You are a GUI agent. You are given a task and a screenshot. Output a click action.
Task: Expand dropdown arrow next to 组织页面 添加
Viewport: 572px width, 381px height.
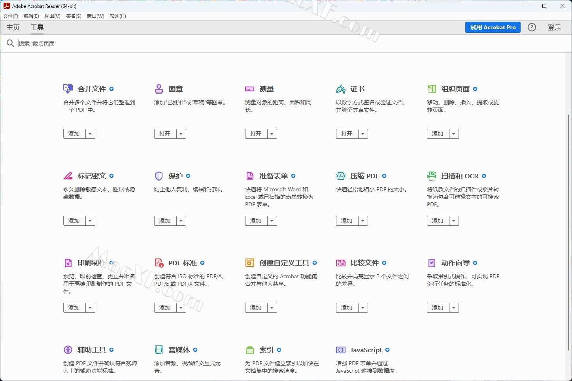pyautogui.click(x=454, y=134)
